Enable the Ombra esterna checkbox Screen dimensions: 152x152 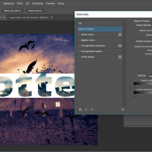click(79, 57)
